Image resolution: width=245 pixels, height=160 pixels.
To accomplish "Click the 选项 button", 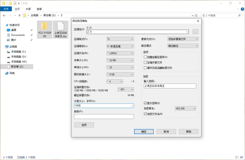I will coord(84,125).
